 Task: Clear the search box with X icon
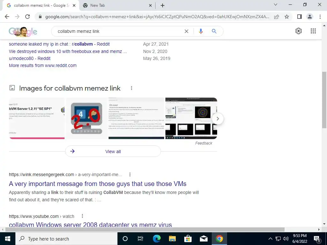coord(186,31)
